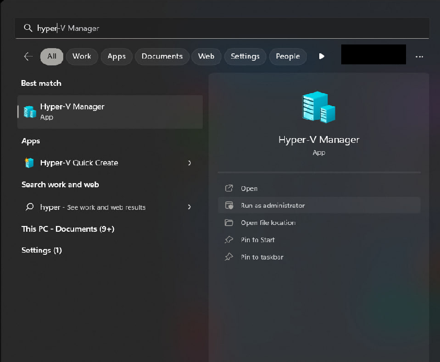Open the Hyper-V Manager best match result
Viewport: 440px width, 362px height.
click(110, 112)
